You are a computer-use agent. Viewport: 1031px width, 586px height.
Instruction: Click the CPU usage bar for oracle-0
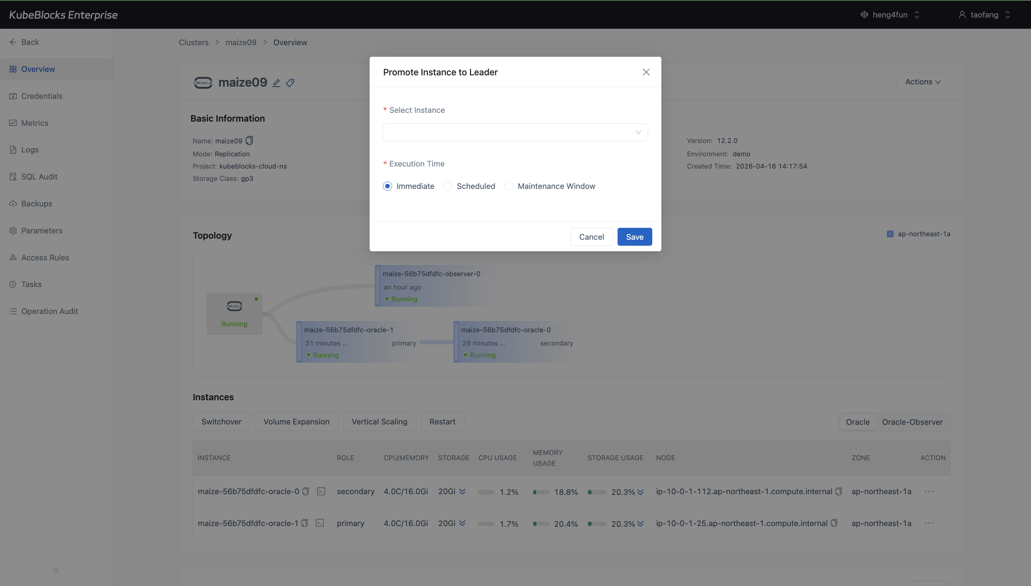[486, 492]
